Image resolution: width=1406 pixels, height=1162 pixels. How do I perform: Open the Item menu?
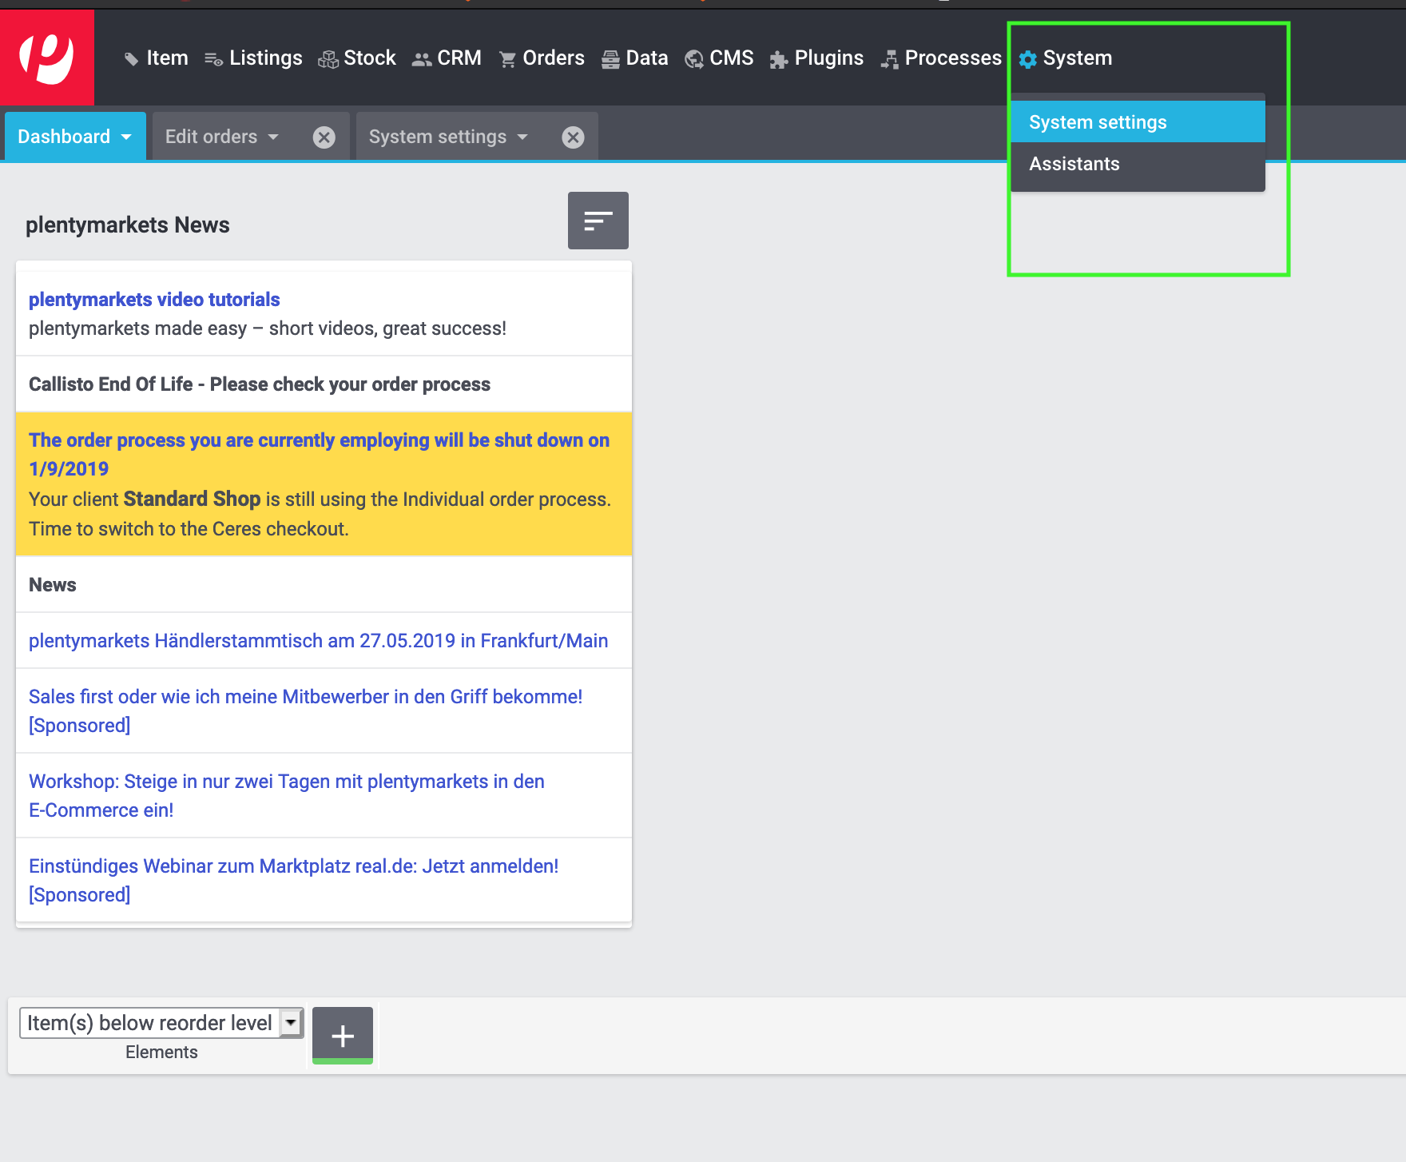(167, 58)
